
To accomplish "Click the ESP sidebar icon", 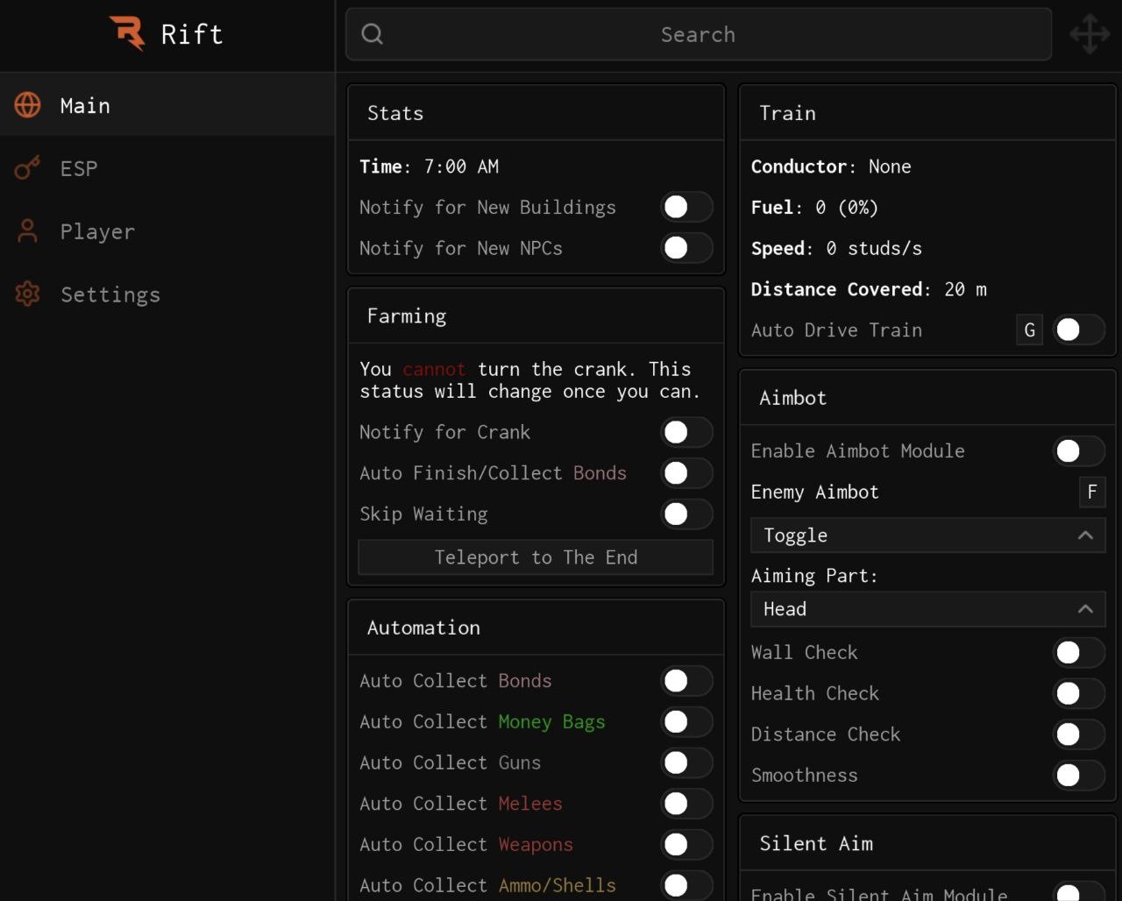I will tap(28, 168).
